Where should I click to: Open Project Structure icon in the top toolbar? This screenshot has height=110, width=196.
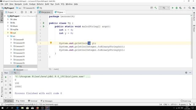[x=194, y=8]
